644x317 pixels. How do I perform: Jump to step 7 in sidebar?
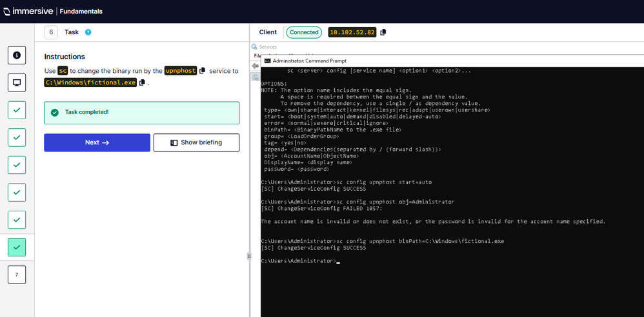(17, 274)
